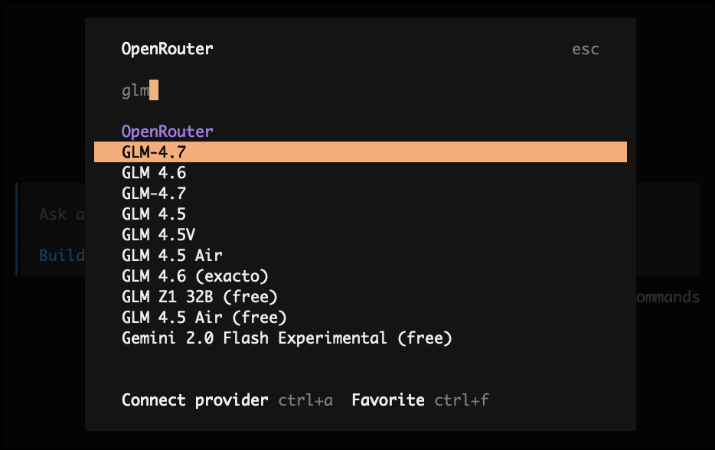
Task: Click the ctrl+f shortcut hint
Action: (462, 400)
